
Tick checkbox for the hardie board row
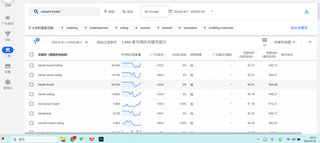pyautogui.click(x=31, y=85)
